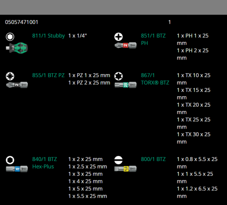Click the Pozidriv star profile icon

pos(10,76)
